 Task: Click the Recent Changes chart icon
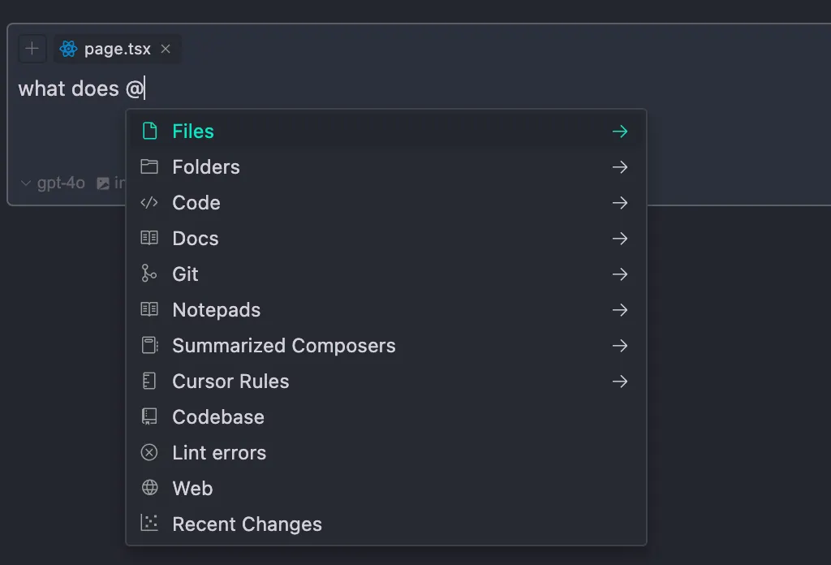[149, 523]
